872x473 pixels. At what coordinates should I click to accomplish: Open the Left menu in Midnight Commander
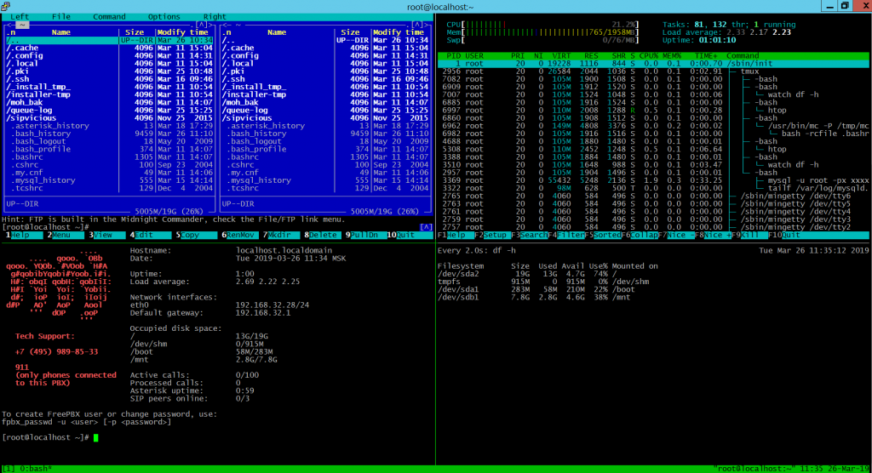[x=19, y=16]
